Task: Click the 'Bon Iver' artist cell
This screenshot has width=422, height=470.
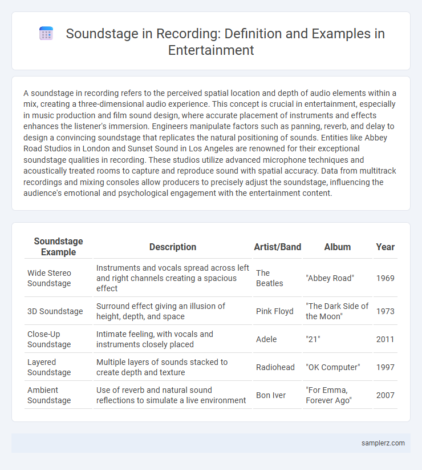Action: (x=278, y=395)
